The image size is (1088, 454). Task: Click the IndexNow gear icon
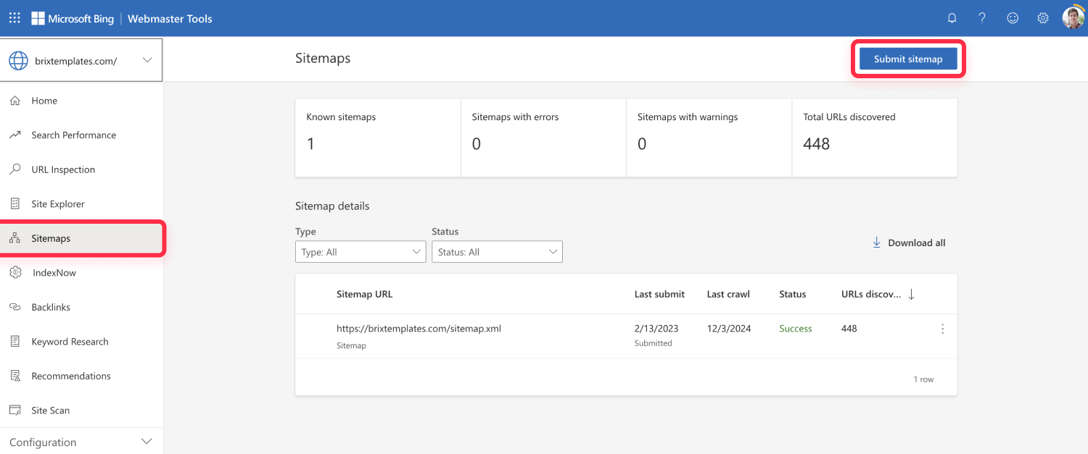tap(16, 272)
